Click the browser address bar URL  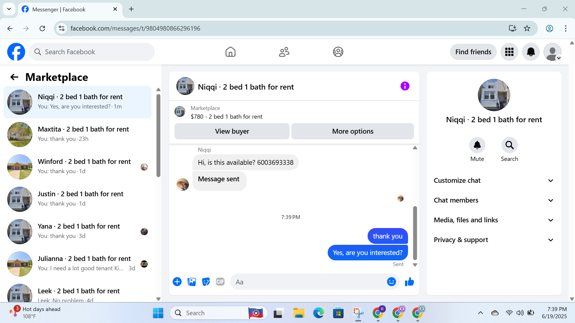click(x=136, y=28)
